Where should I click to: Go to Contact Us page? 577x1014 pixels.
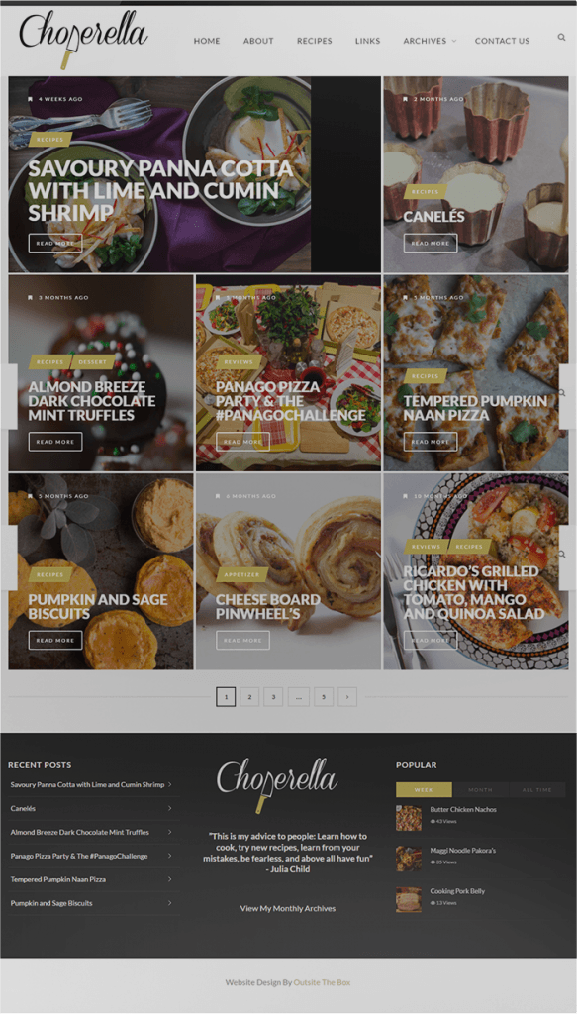coord(502,40)
